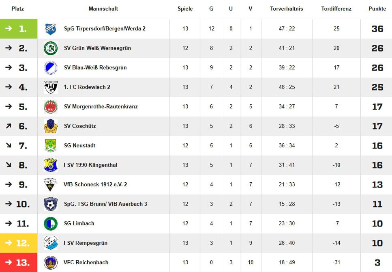Click the SpG Tirpersdorf/Bergen/Werda 2 club crest

pos(51,29)
